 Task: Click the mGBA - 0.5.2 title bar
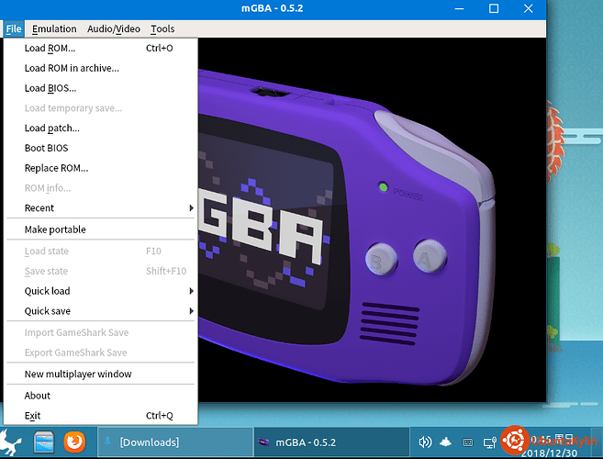pos(273,8)
